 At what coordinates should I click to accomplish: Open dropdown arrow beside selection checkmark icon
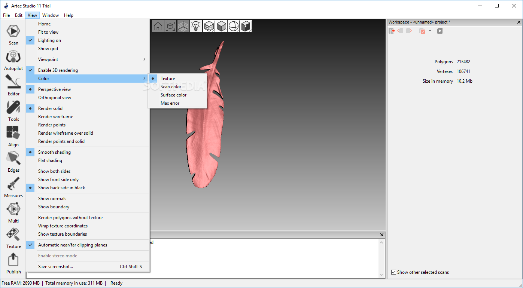430,31
